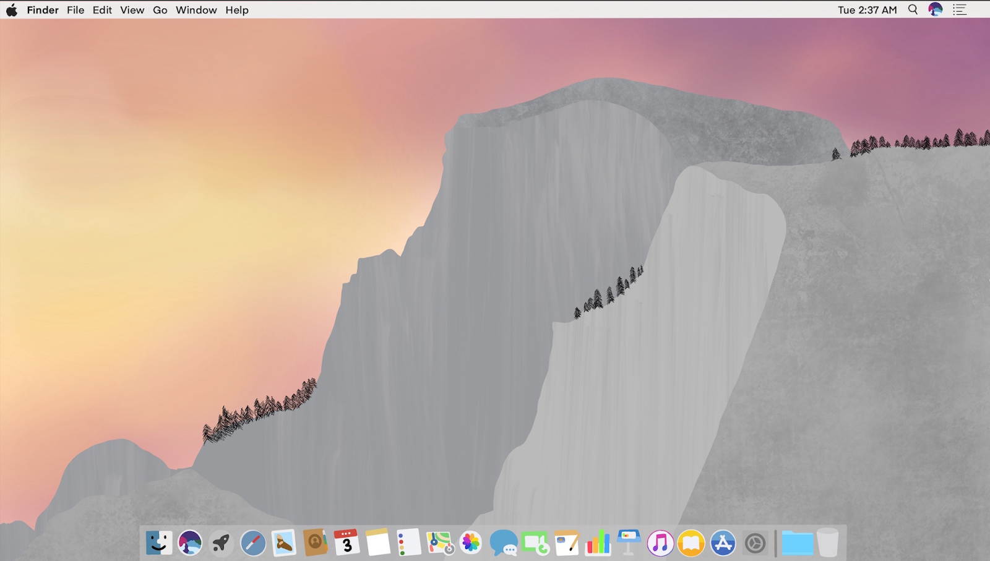This screenshot has width=990, height=561.
Task: Open Calendar icon showing 3
Action: pos(346,542)
